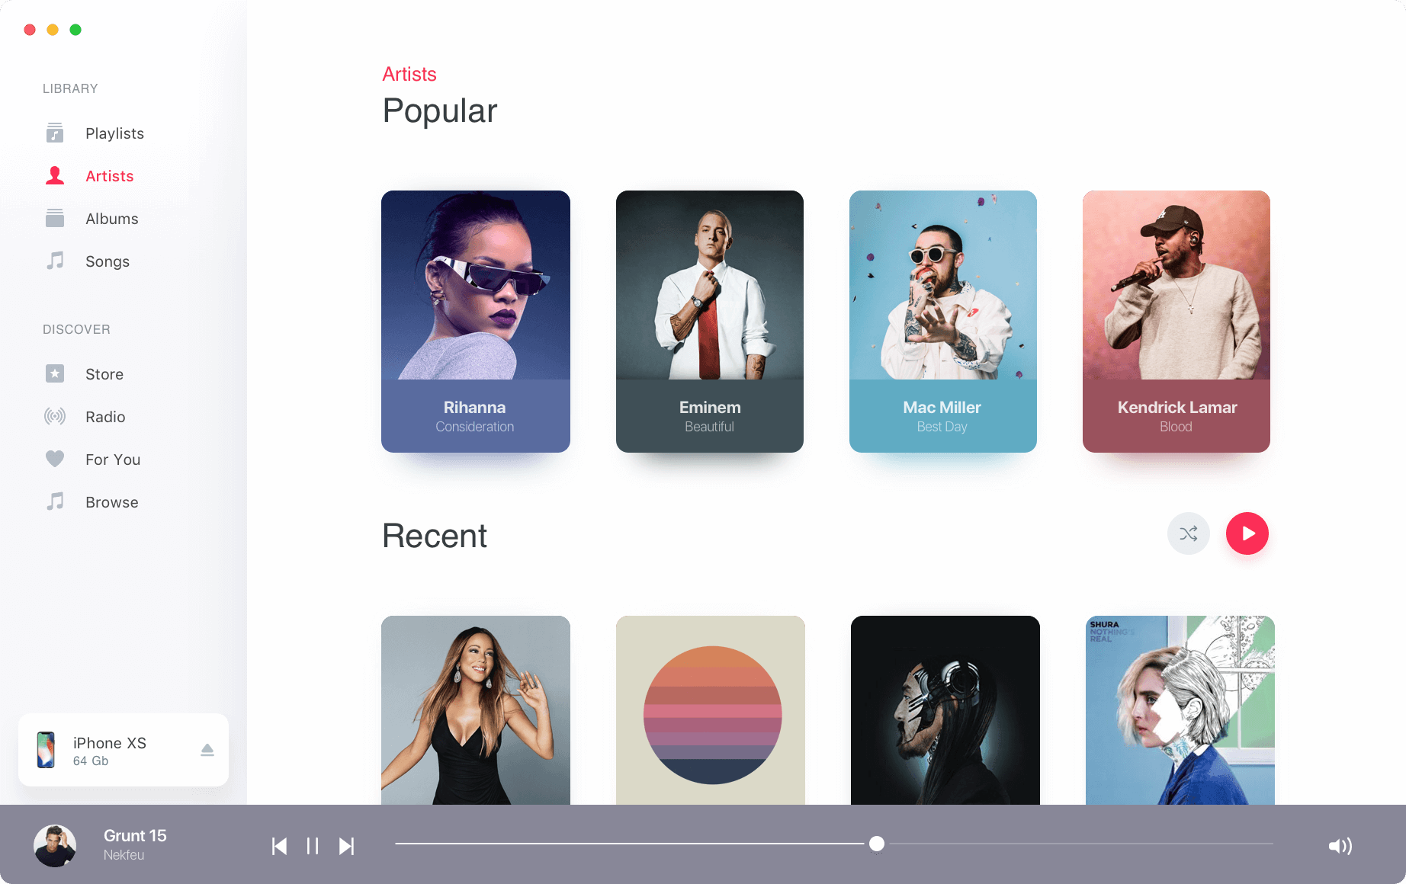Open the Kendrick Lamar artist card
1406x884 pixels.
(x=1176, y=322)
